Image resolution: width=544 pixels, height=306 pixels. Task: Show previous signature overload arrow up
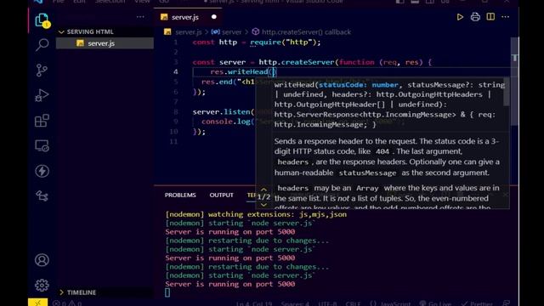263,190
